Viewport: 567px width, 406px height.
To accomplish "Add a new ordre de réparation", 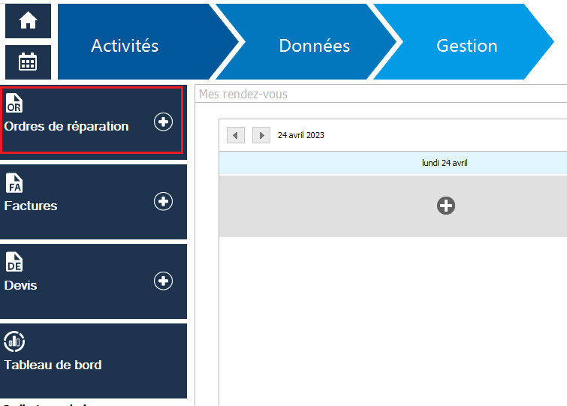I will (x=163, y=122).
